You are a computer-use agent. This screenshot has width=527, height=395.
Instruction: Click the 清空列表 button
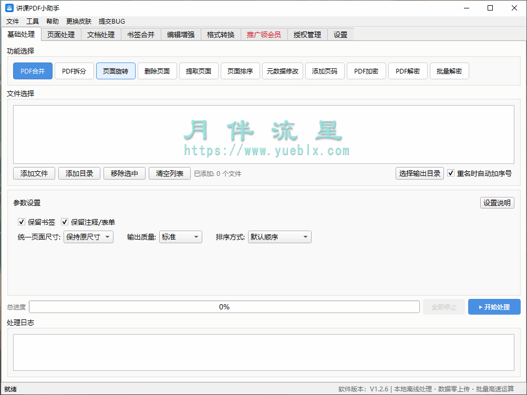[169, 173]
